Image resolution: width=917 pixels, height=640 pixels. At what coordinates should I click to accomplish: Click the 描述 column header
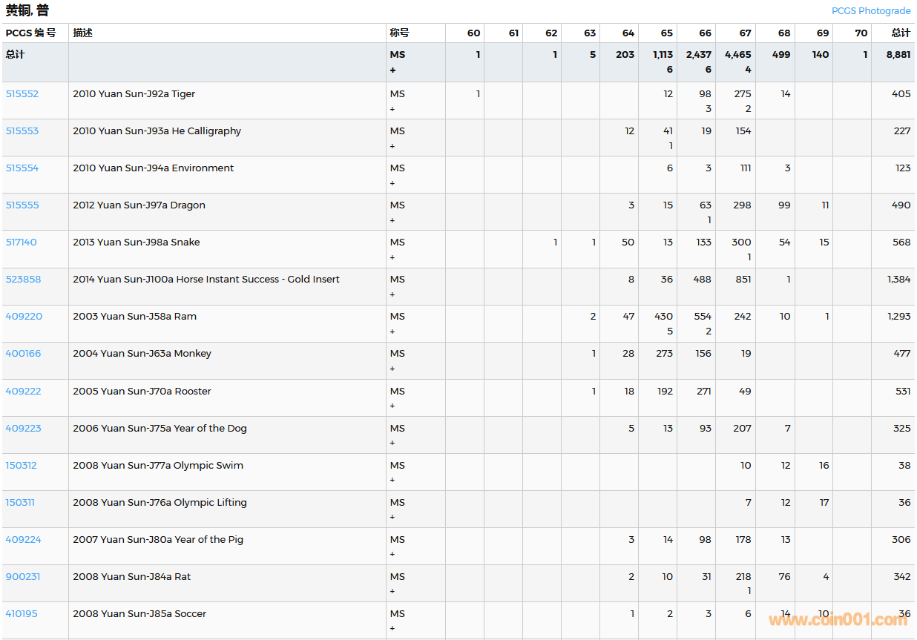click(82, 33)
